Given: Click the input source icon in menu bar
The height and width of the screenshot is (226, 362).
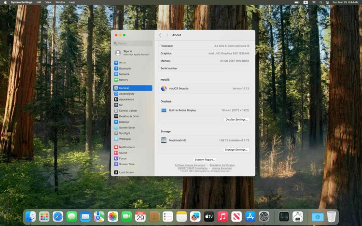Looking at the screenshot, I should (306, 2).
